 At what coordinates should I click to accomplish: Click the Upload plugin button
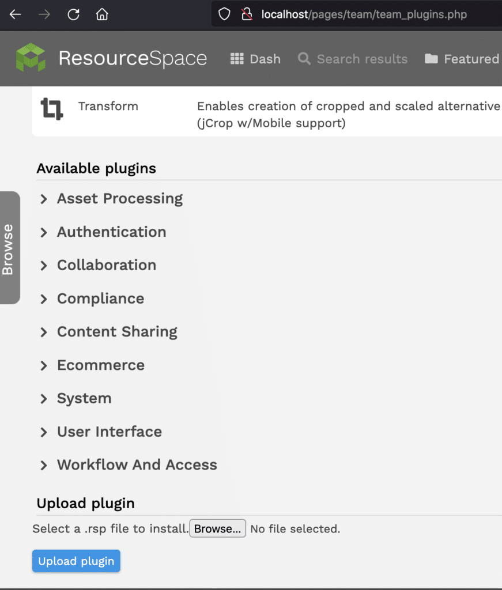point(76,561)
